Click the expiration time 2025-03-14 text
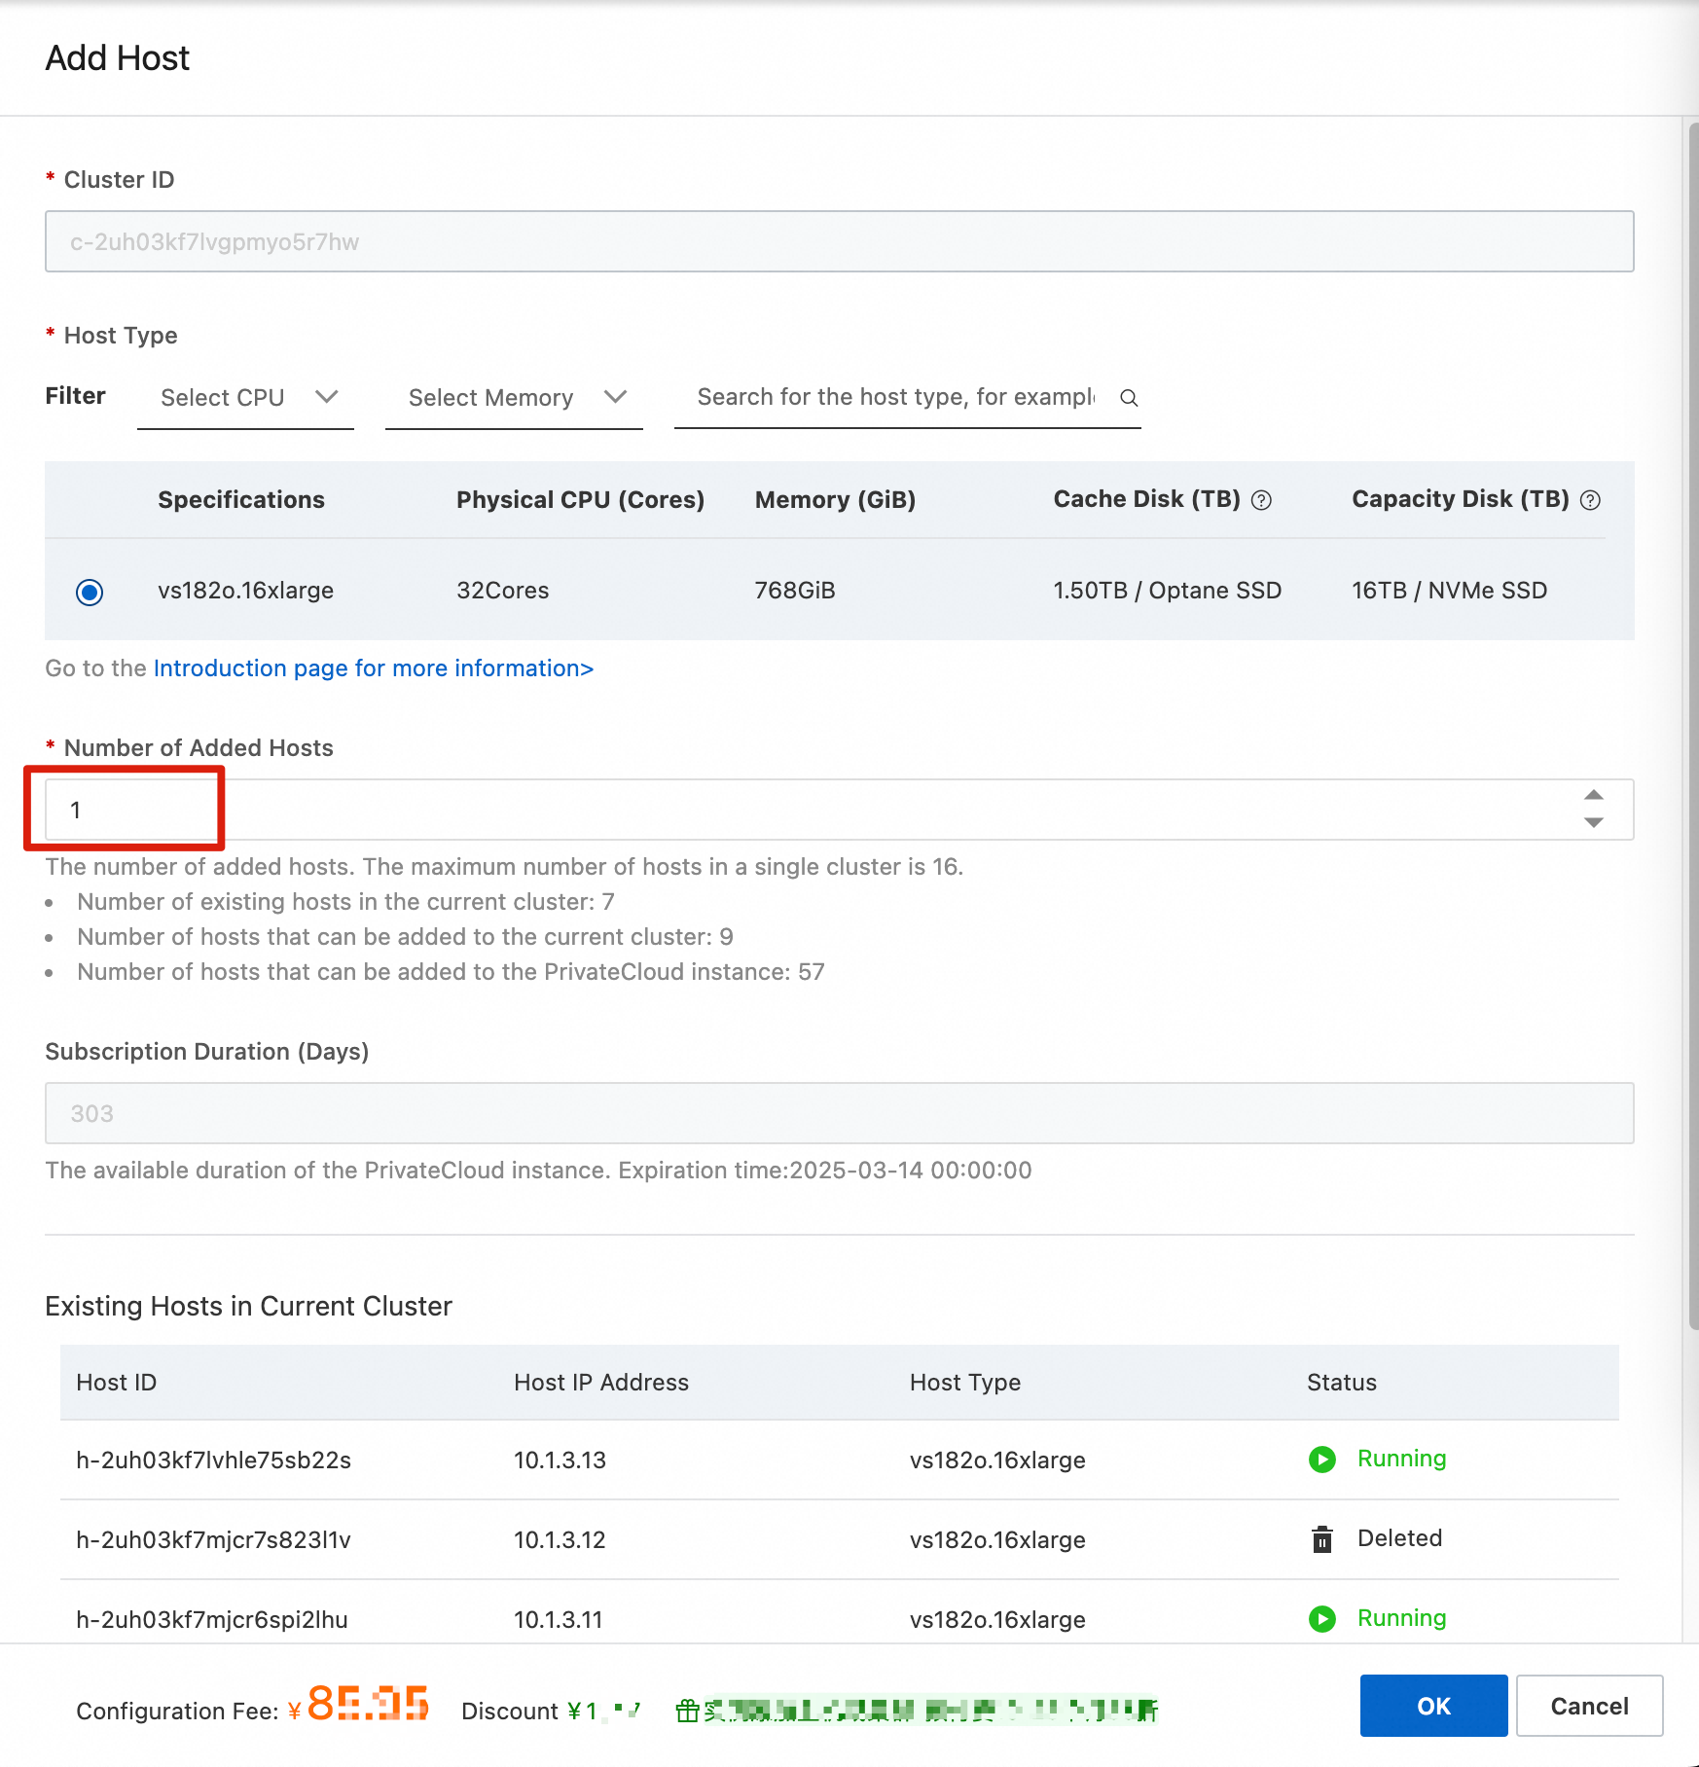1699x1767 pixels. coord(911,1170)
